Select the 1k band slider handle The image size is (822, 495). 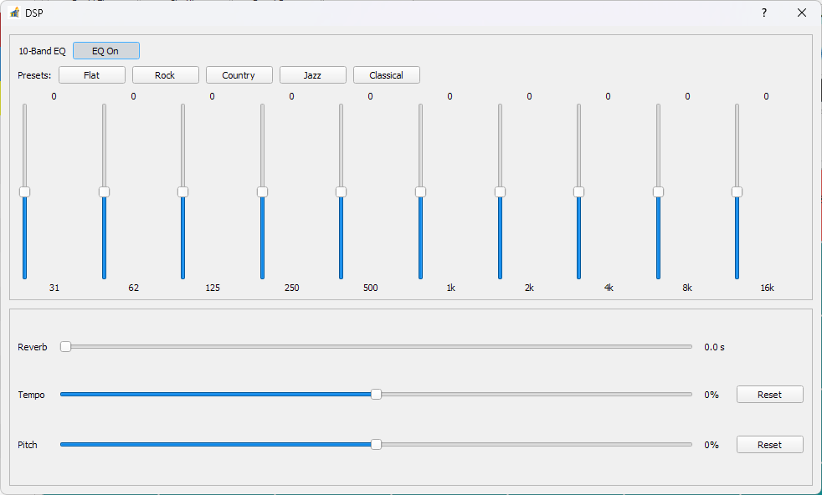click(x=420, y=191)
